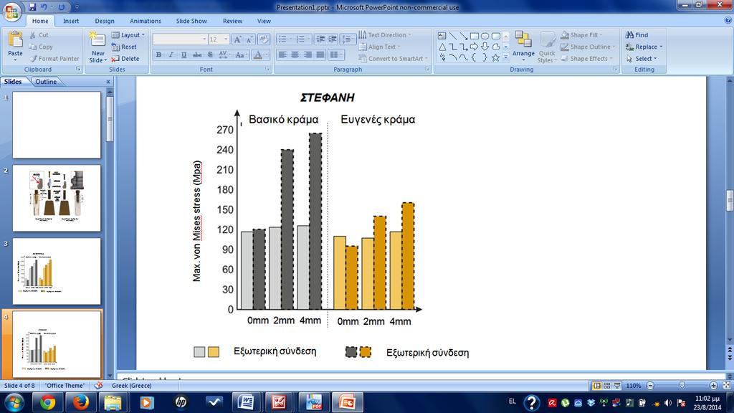Zoom in using the plus button
Viewport: 734px width, 413px height.
coord(713,385)
